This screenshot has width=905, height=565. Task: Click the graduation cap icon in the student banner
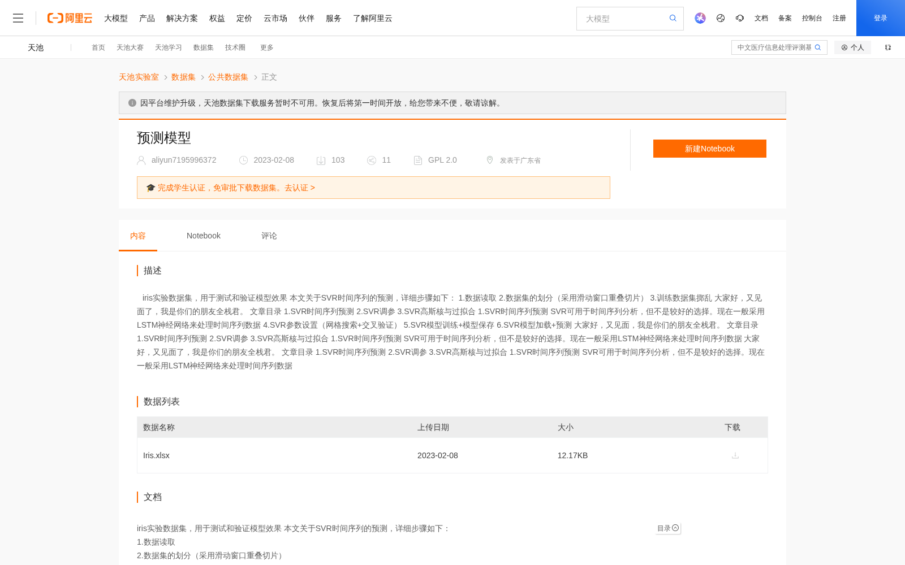pos(150,188)
